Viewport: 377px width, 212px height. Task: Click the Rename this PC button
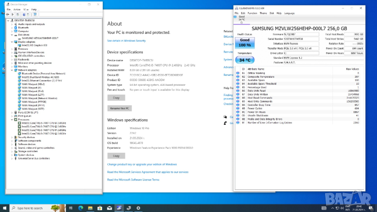point(119,108)
